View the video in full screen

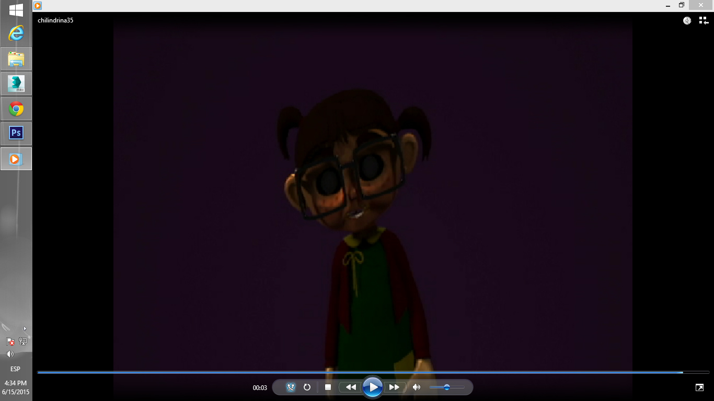pos(699,387)
